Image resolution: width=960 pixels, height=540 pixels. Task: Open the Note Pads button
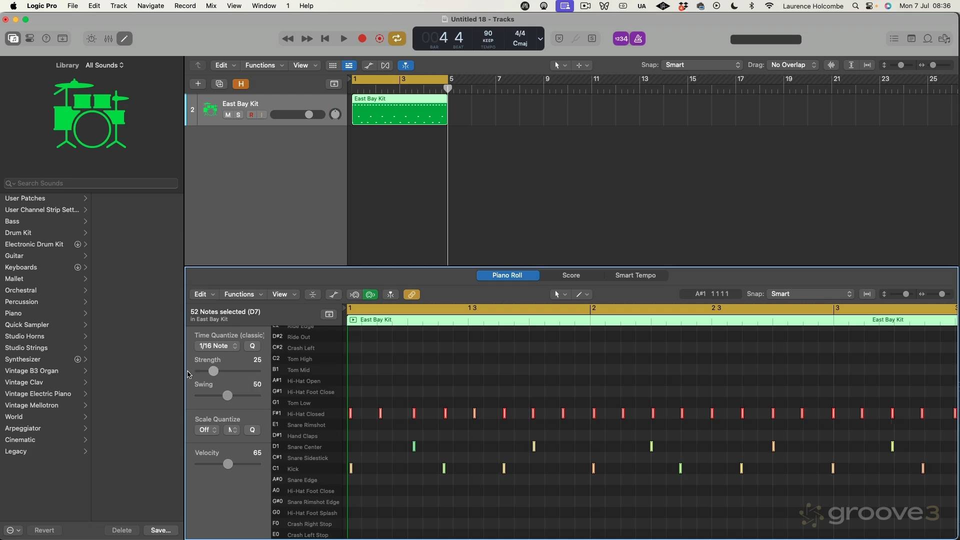(x=911, y=38)
